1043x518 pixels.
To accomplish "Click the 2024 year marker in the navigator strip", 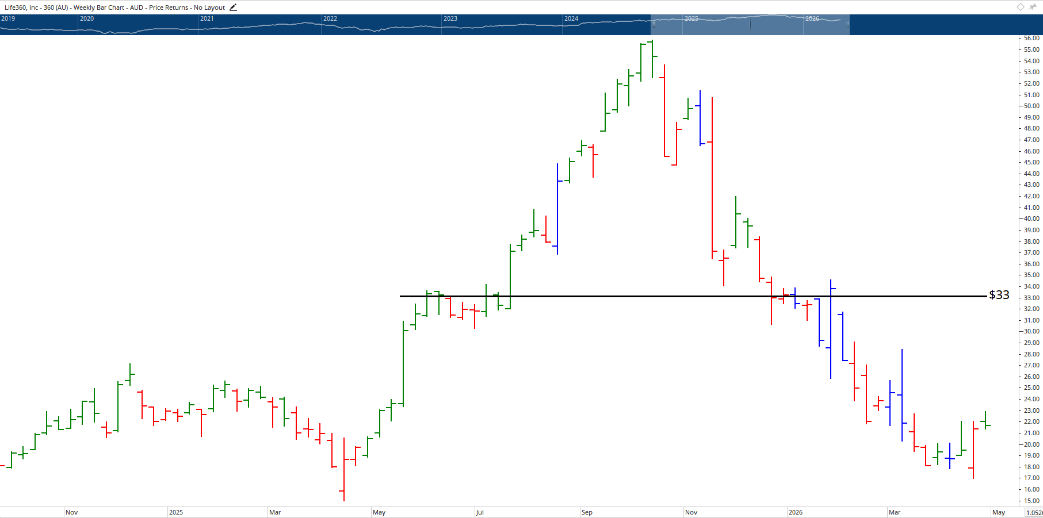I will [571, 18].
